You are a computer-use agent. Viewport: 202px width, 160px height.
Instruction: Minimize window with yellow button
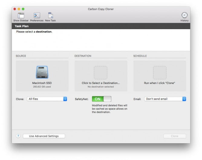19,9
